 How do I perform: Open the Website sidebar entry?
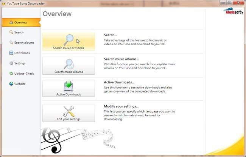pyautogui.click(x=21, y=84)
